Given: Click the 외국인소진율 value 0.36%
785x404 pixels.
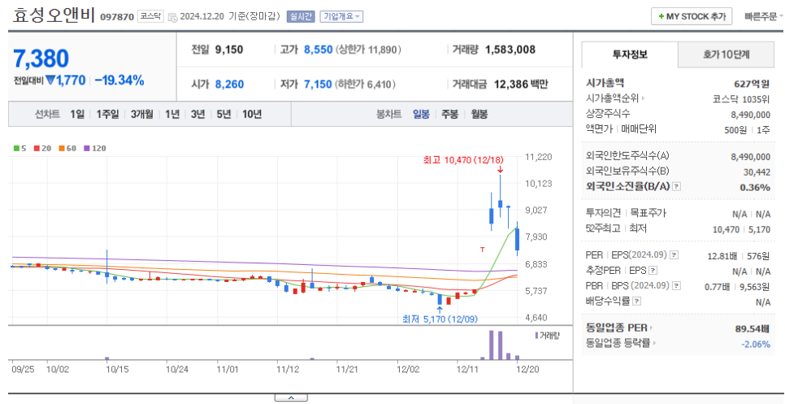Looking at the screenshot, I should [x=754, y=187].
